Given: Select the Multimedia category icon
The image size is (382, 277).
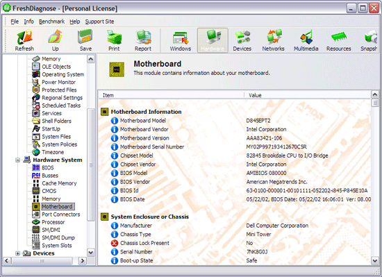Looking at the screenshot, I should [x=306, y=40].
